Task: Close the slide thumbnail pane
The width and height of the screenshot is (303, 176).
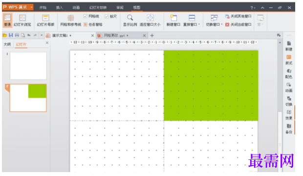Action: coord(47,43)
